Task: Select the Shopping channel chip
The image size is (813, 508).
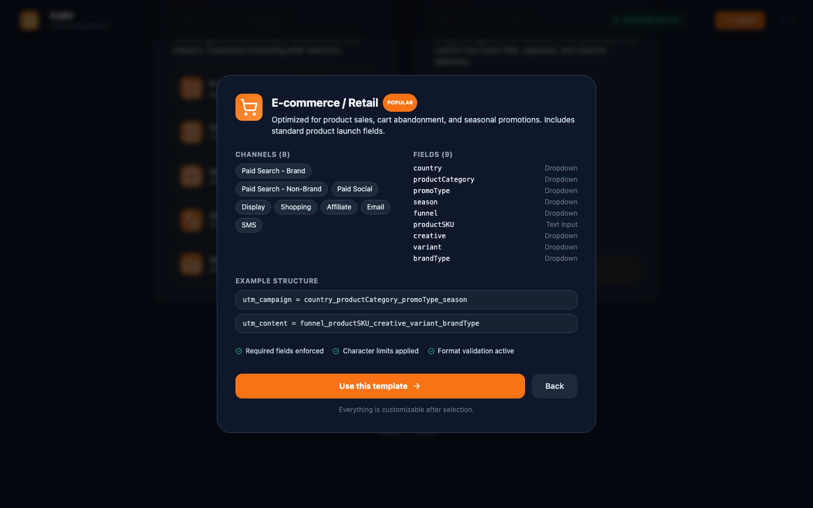Action: [296, 207]
